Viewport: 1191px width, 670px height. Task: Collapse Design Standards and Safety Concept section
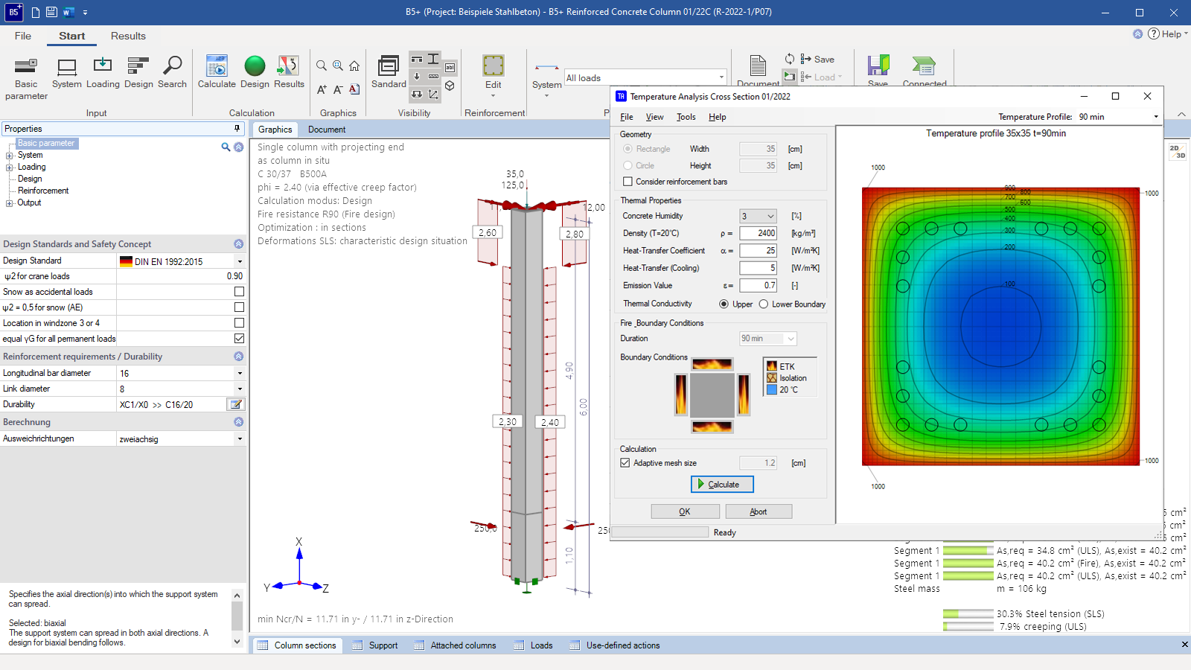[238, 244]
